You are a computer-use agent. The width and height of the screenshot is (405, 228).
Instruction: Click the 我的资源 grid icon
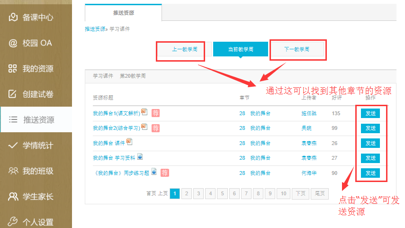13,69
